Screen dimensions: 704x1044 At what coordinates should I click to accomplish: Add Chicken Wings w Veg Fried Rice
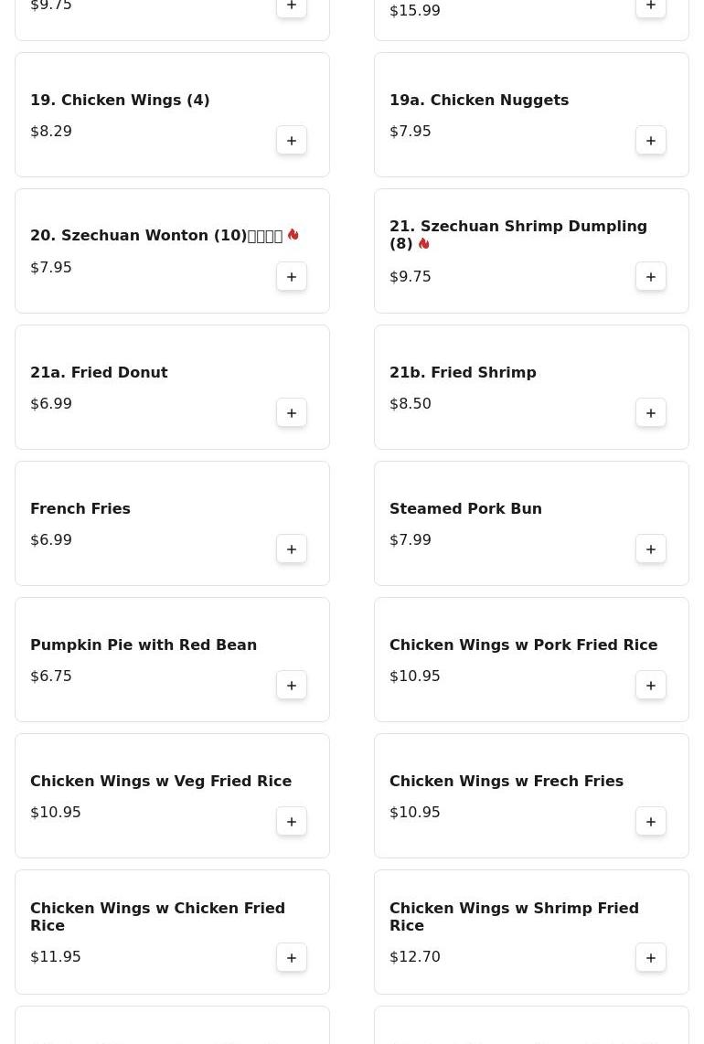click(x=292, y=822)
